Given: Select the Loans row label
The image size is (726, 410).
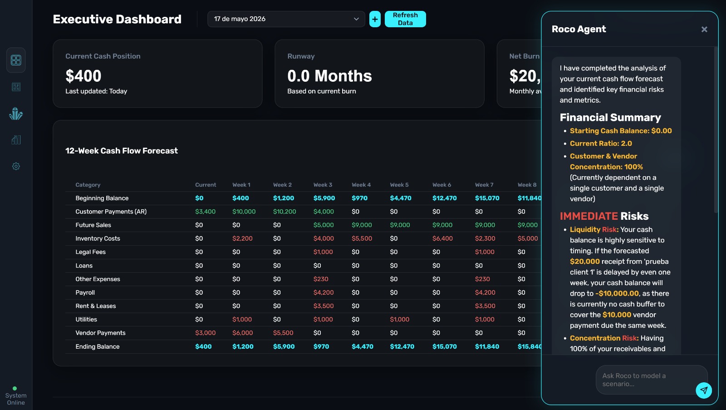Looking at the screenshot, I should coord(84,266).
